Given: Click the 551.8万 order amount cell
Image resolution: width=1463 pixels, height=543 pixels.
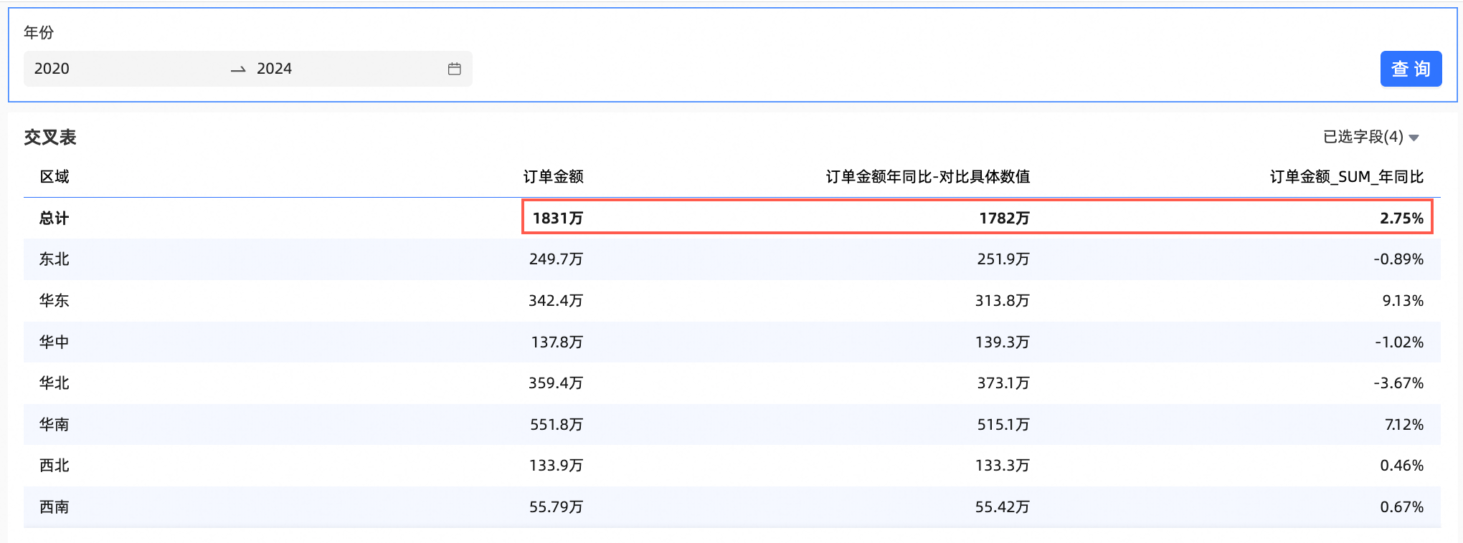Looking at the screenshot, I should [557, 425].
